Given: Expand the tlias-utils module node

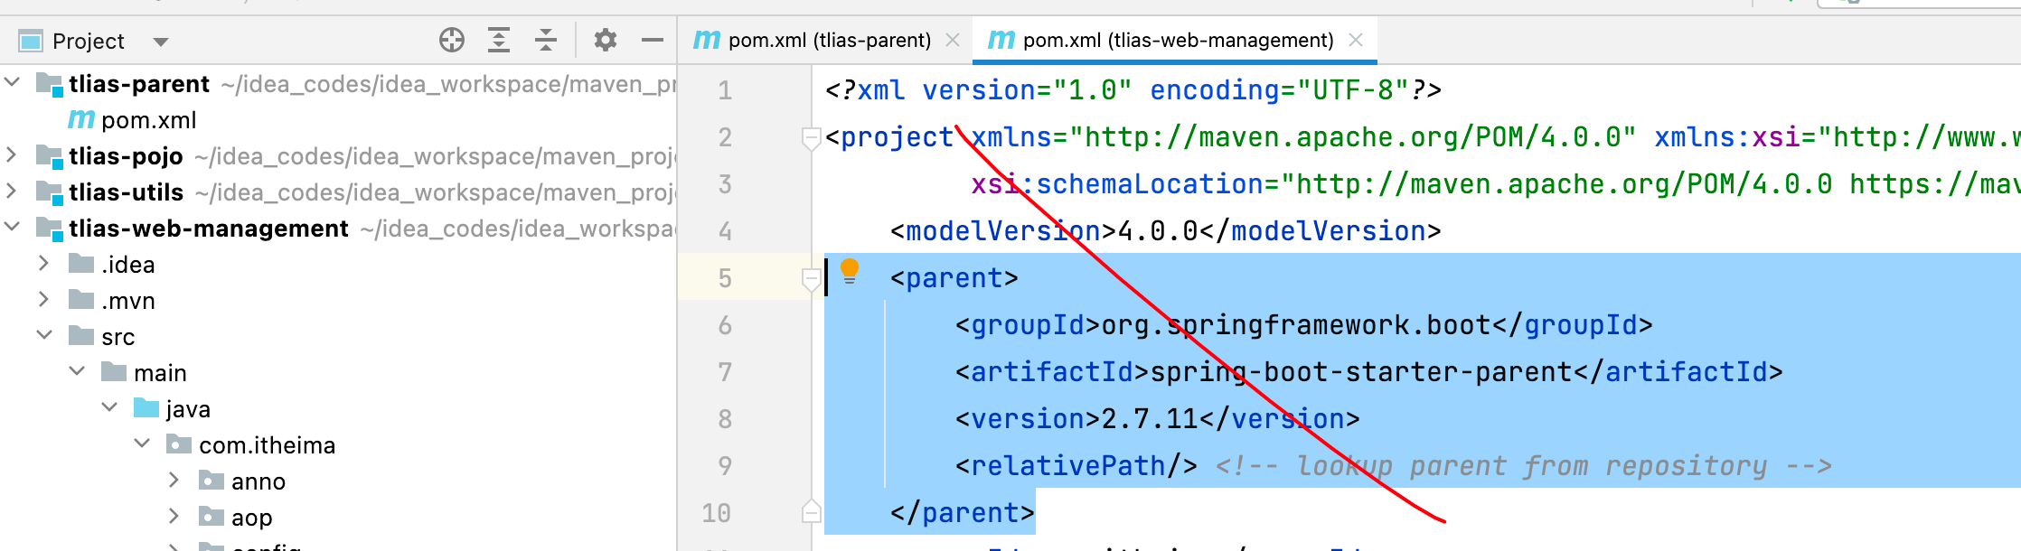Looking at the screenshot, I should [x=12, y=191].
